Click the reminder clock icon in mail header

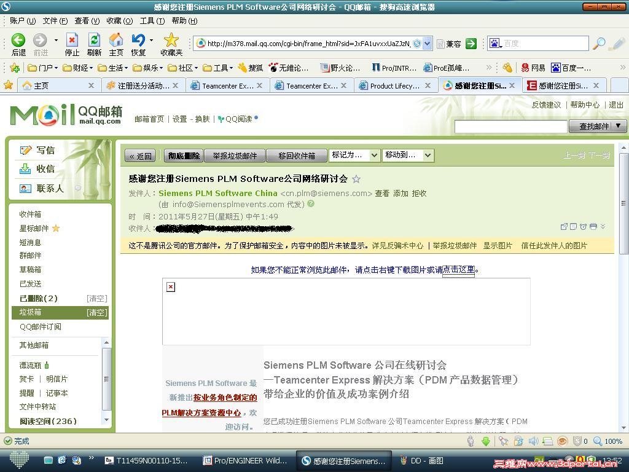point(583,226)
